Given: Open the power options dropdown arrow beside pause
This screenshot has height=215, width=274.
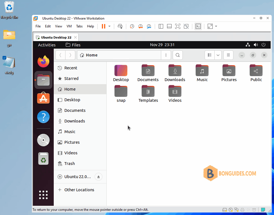Looking at the screenshot, I should [x=109, y=26].
